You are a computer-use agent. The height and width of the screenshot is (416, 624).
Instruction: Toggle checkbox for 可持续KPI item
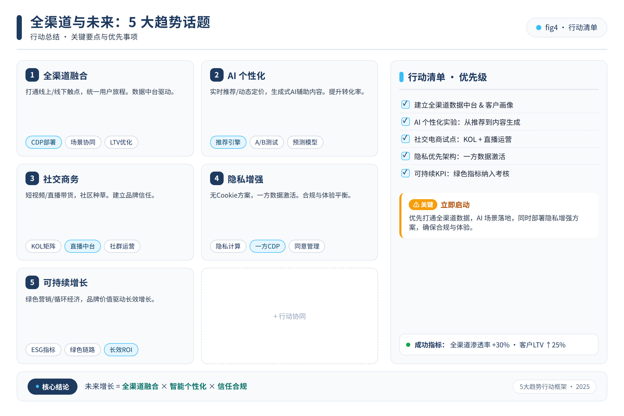tap(405, 173)
